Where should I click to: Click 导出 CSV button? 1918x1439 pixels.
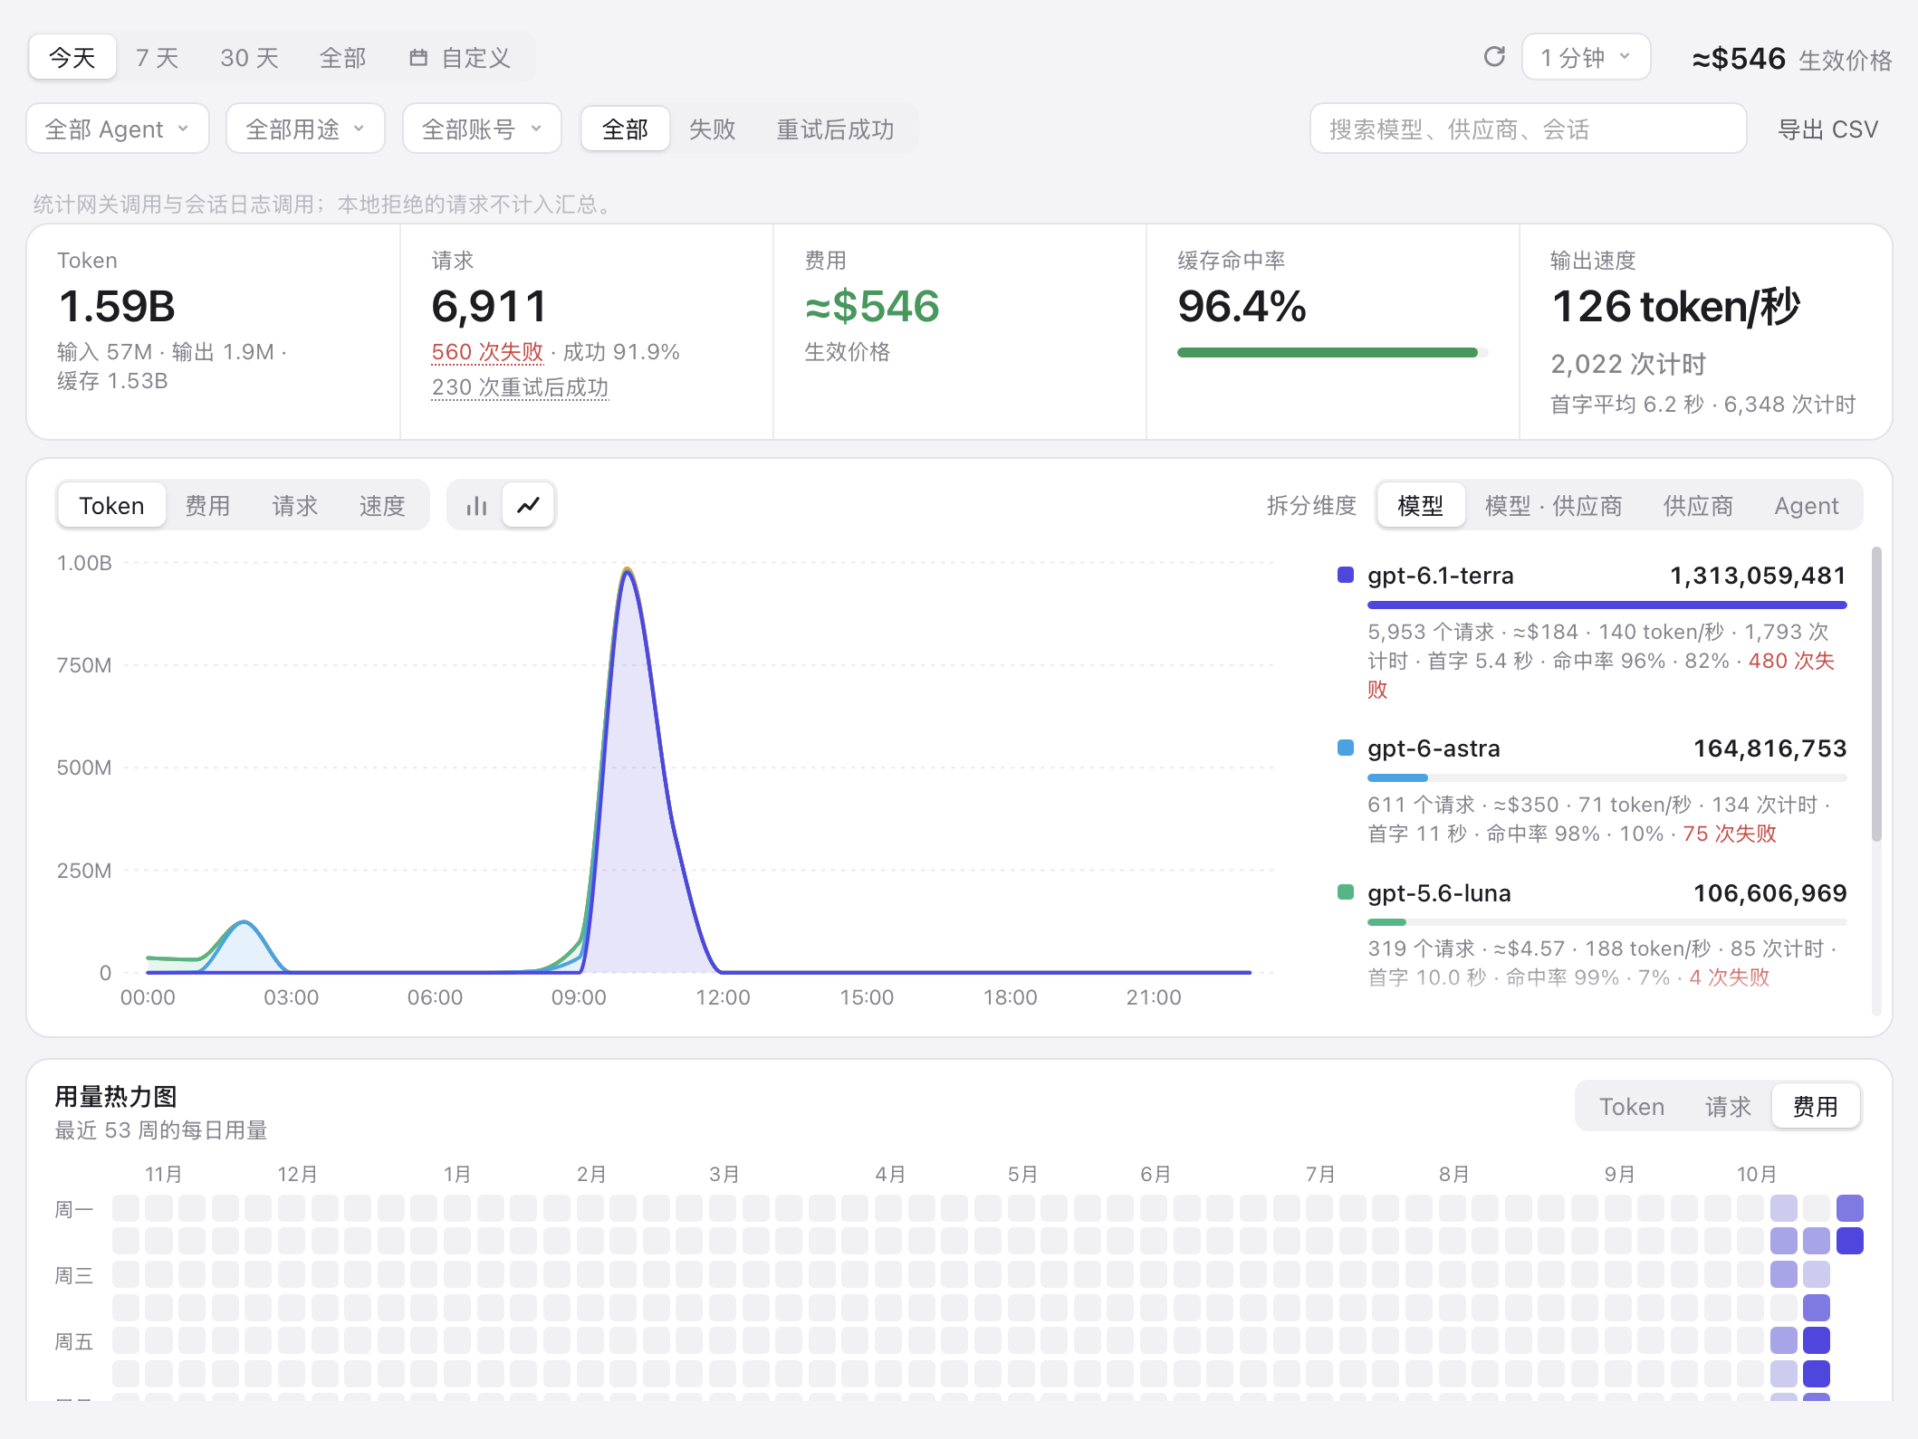(1827, 129)
